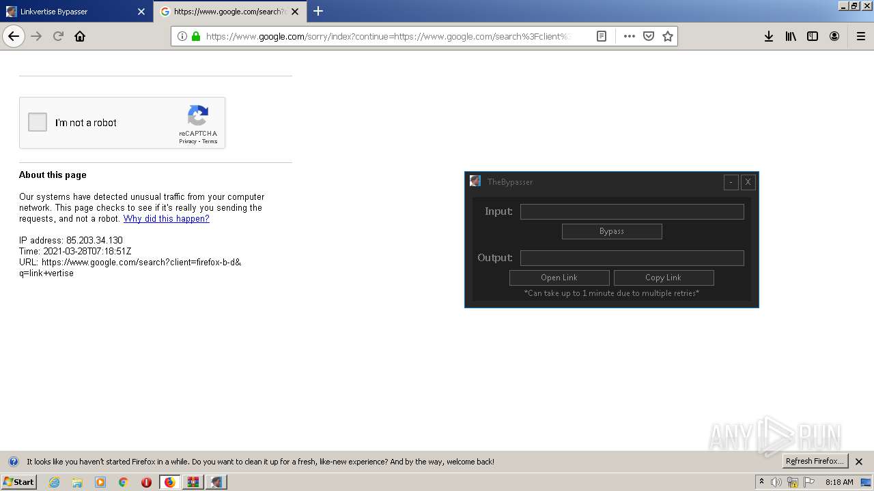Go back to previous page
874x491 pixels.
click(x=14, y=36)
